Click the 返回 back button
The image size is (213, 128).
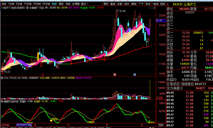coord(162,4)
